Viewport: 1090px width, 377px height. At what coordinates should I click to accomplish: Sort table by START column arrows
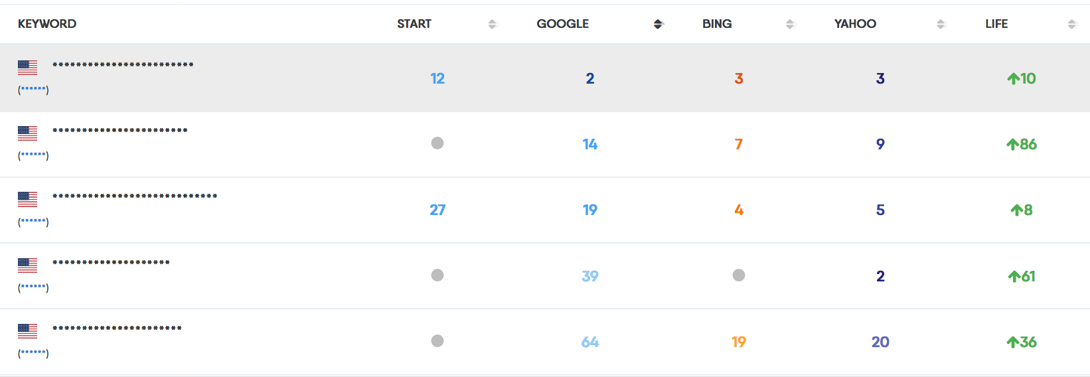[492, 24]
